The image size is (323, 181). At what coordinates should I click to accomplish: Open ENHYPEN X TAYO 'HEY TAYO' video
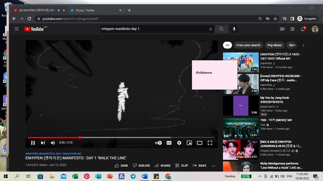click(281, 56)
